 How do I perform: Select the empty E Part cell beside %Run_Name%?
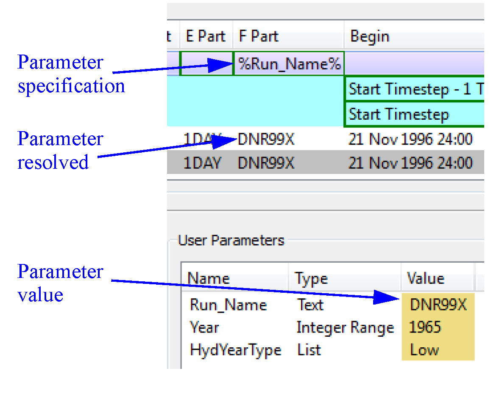pyautogui.click(x=207, y=64)
